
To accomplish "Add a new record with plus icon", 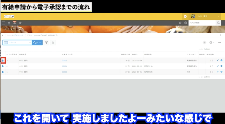I will [205, 42].
